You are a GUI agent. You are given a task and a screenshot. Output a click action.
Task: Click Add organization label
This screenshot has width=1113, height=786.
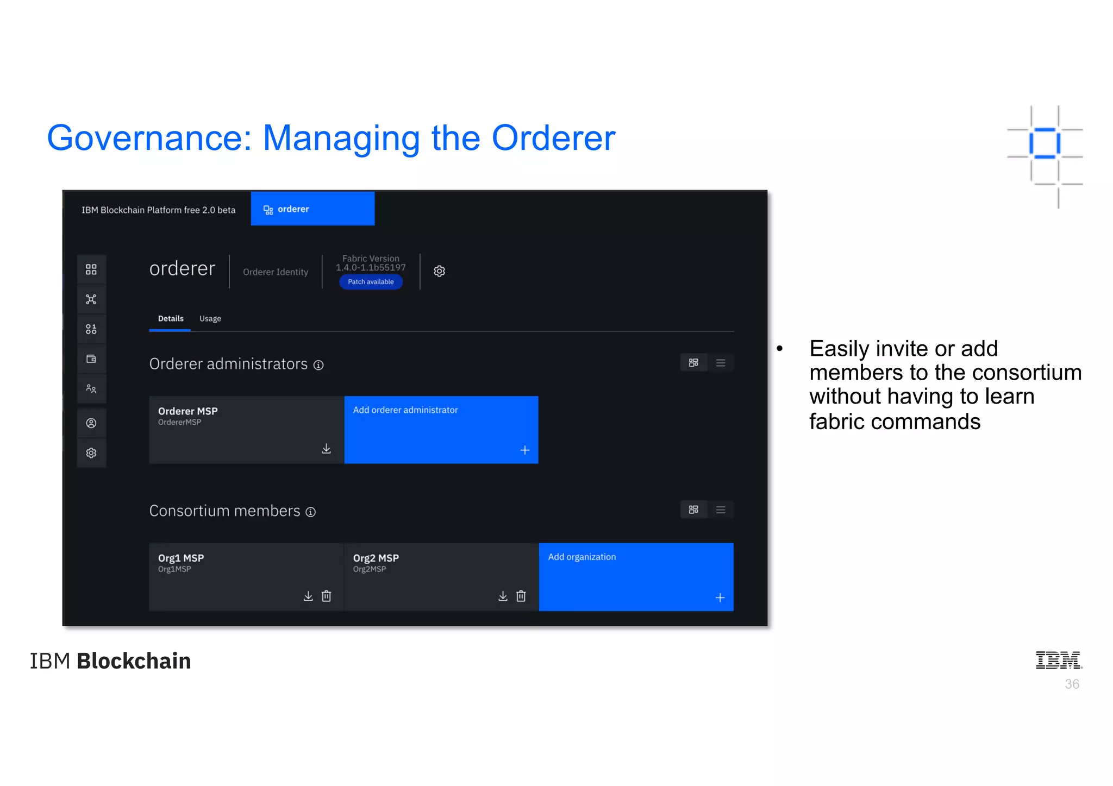click(x=582, y=557)
